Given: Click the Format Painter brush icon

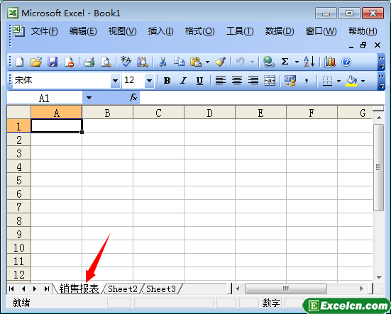Looking at the screenshot, I should [x=220, y=62].
